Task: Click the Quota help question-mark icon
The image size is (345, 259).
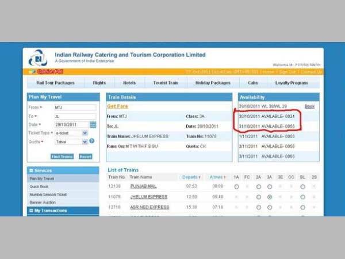Action: pyautogui.click(x=92, y=140)
